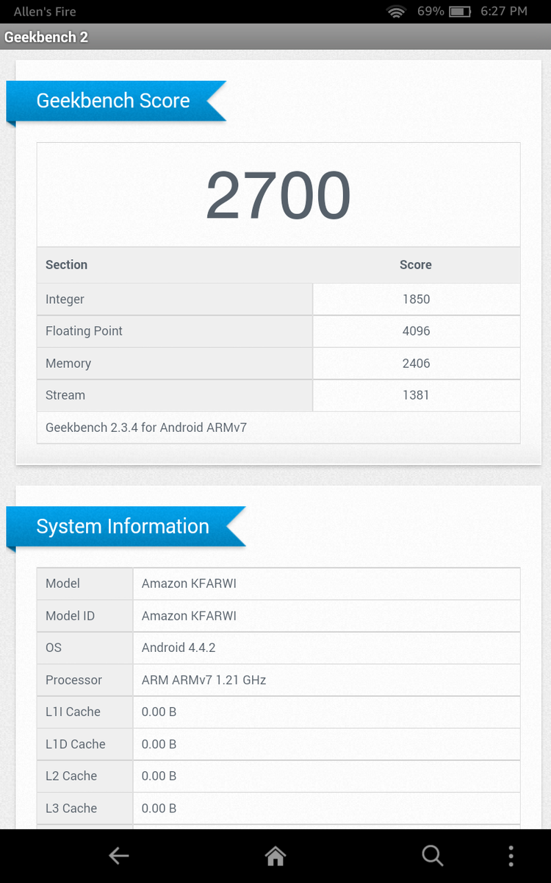This screenshot has width=551, height=883.
Task: Select the L1I Cache 0.00 B value
Action: pos(159,712)
